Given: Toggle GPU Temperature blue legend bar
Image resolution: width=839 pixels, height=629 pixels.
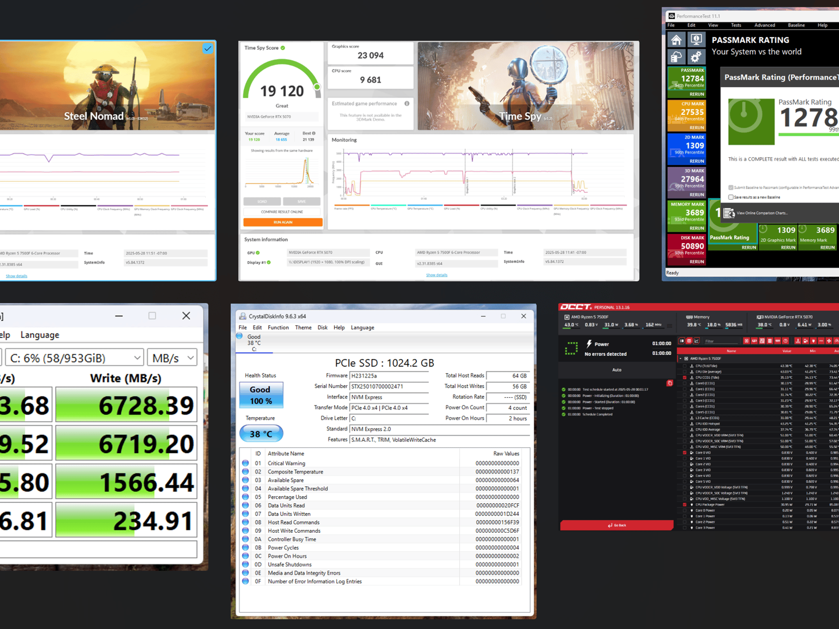Looking at the screenshot, I should (x=425, y=205).
